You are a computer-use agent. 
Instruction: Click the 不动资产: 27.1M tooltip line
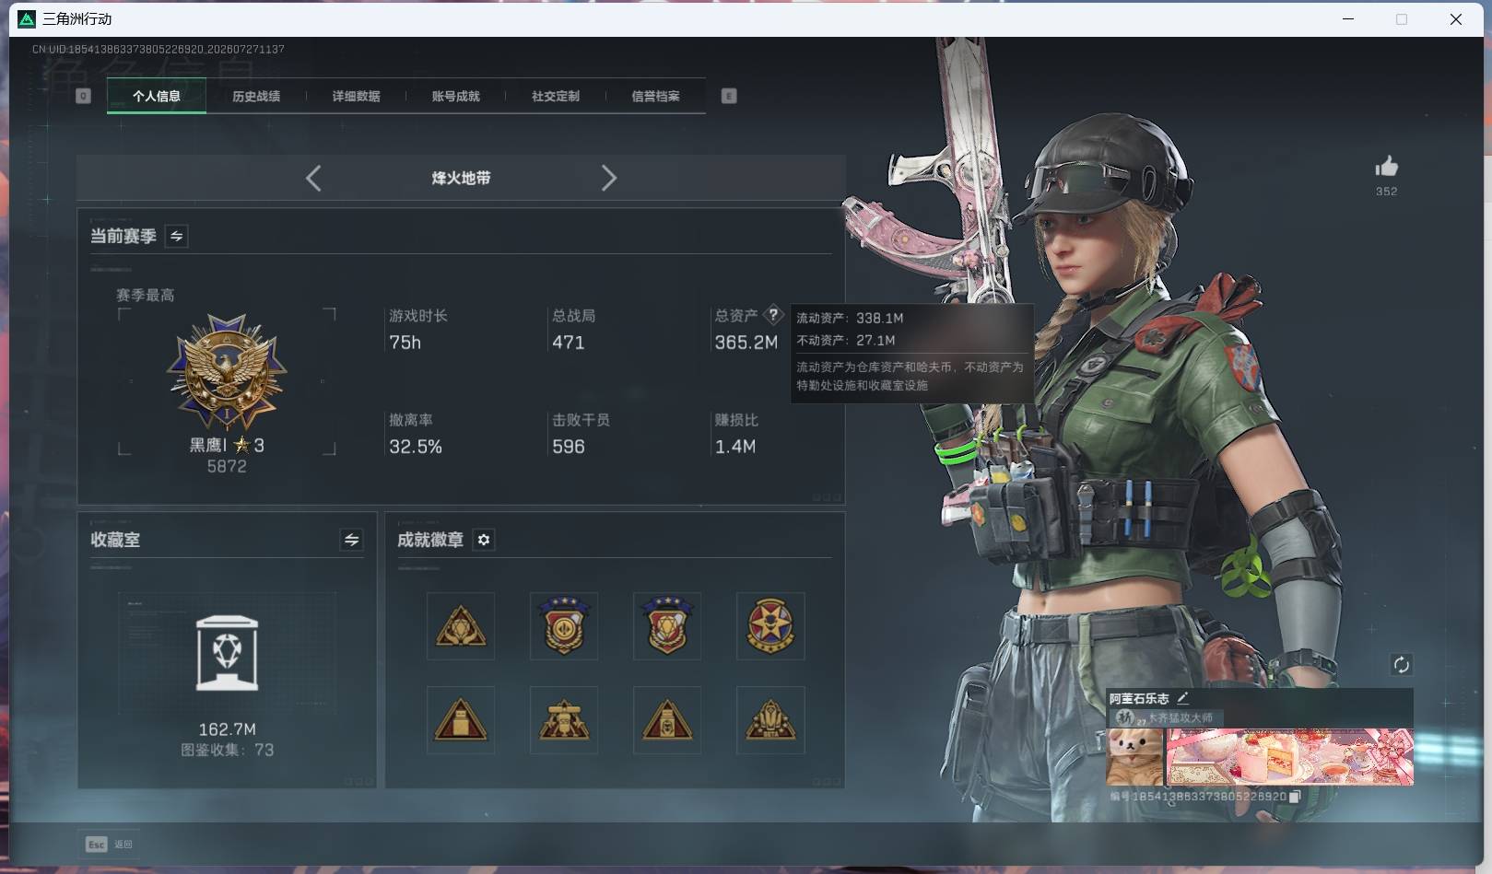(x=846, y=340)
